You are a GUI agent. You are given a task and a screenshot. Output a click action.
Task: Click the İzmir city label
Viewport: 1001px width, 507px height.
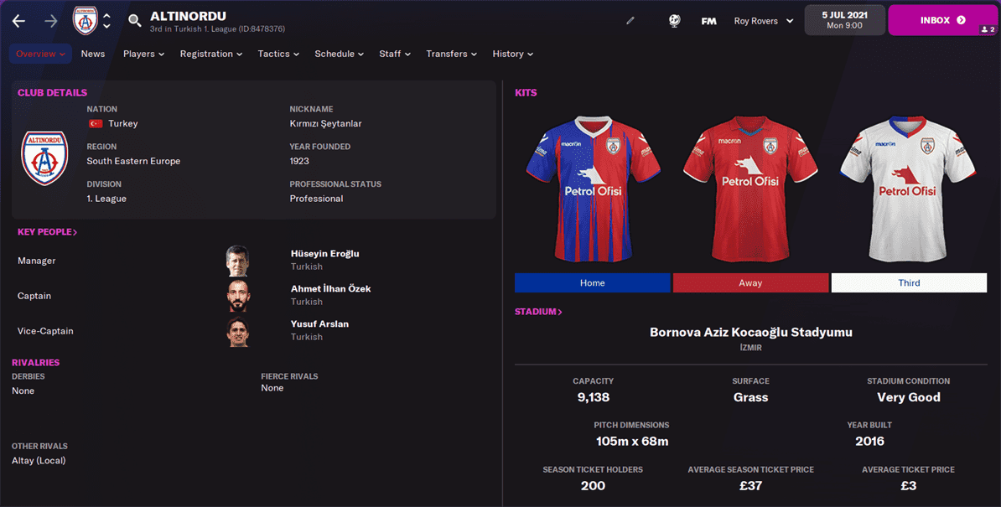click(x=751, y=349)
